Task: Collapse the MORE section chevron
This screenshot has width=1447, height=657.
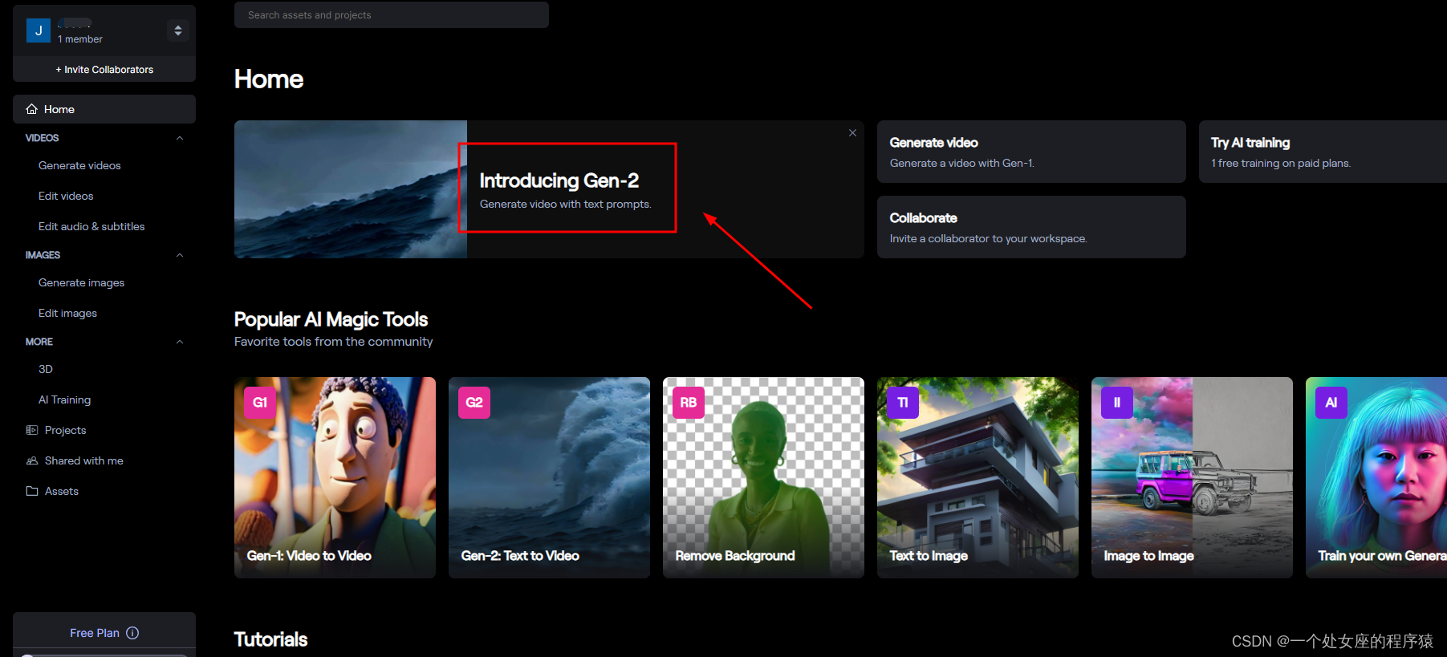Action: (x=180, y=342)
